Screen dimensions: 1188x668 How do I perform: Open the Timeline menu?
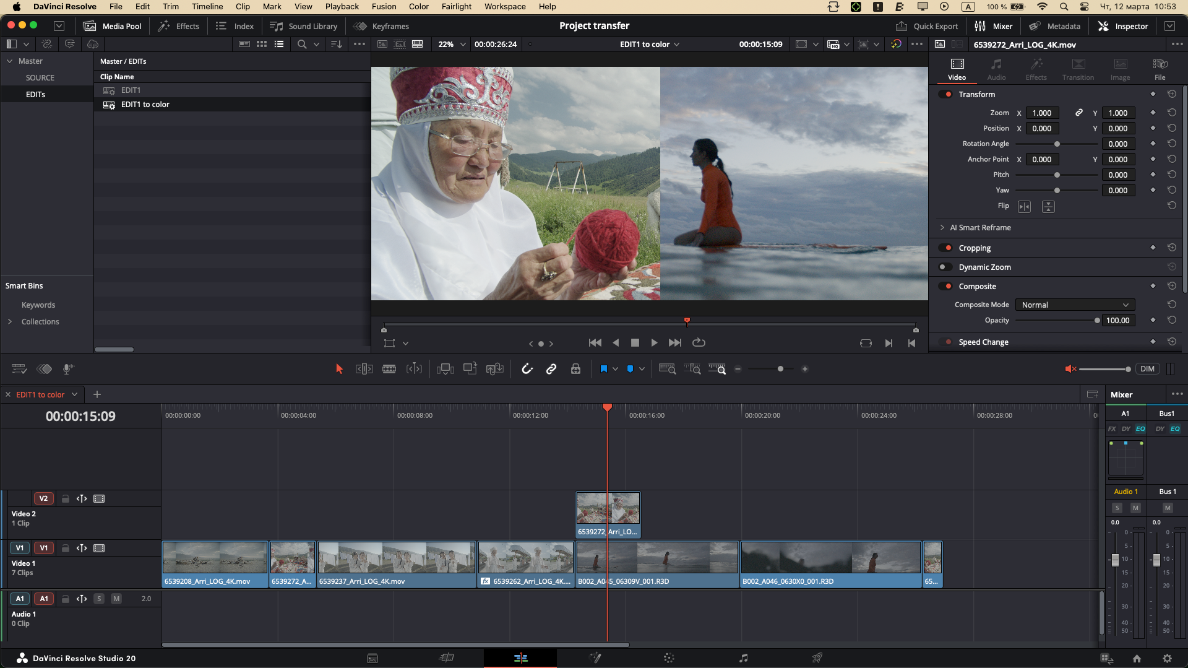pyautogui.click(x=207, y=6)
